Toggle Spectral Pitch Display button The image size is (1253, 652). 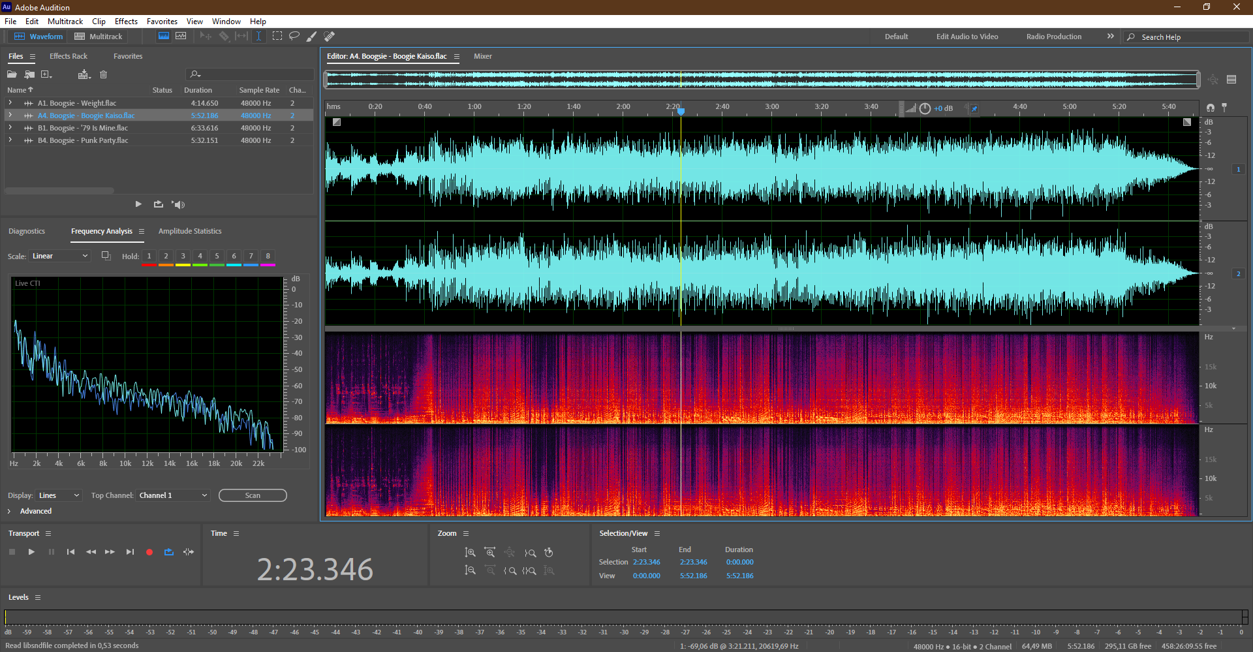181,37
